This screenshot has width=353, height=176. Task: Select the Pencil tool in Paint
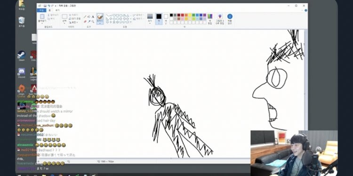tap(85, 17)
